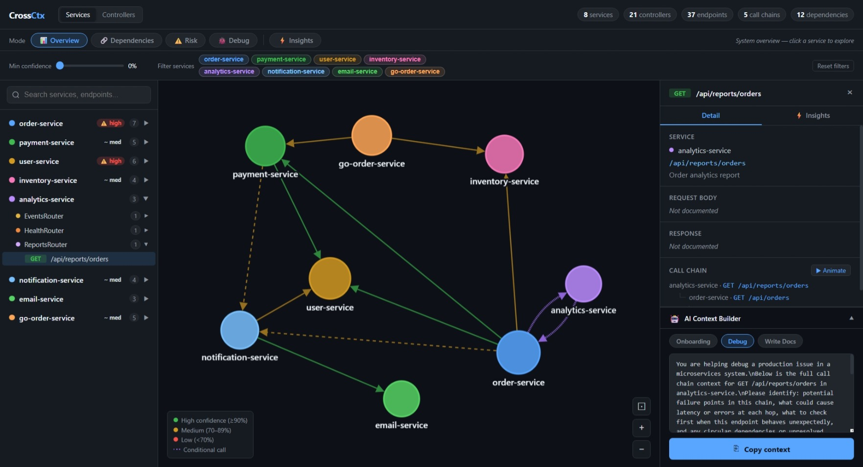Screen dimensions: 863x467
Task: Switch to the Controllers tab
Action: pos(118,15)
